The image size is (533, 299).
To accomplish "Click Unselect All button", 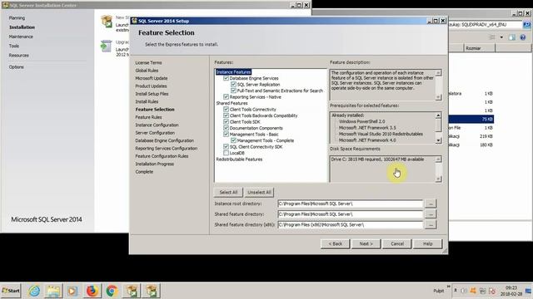I will tap(259, 192).
